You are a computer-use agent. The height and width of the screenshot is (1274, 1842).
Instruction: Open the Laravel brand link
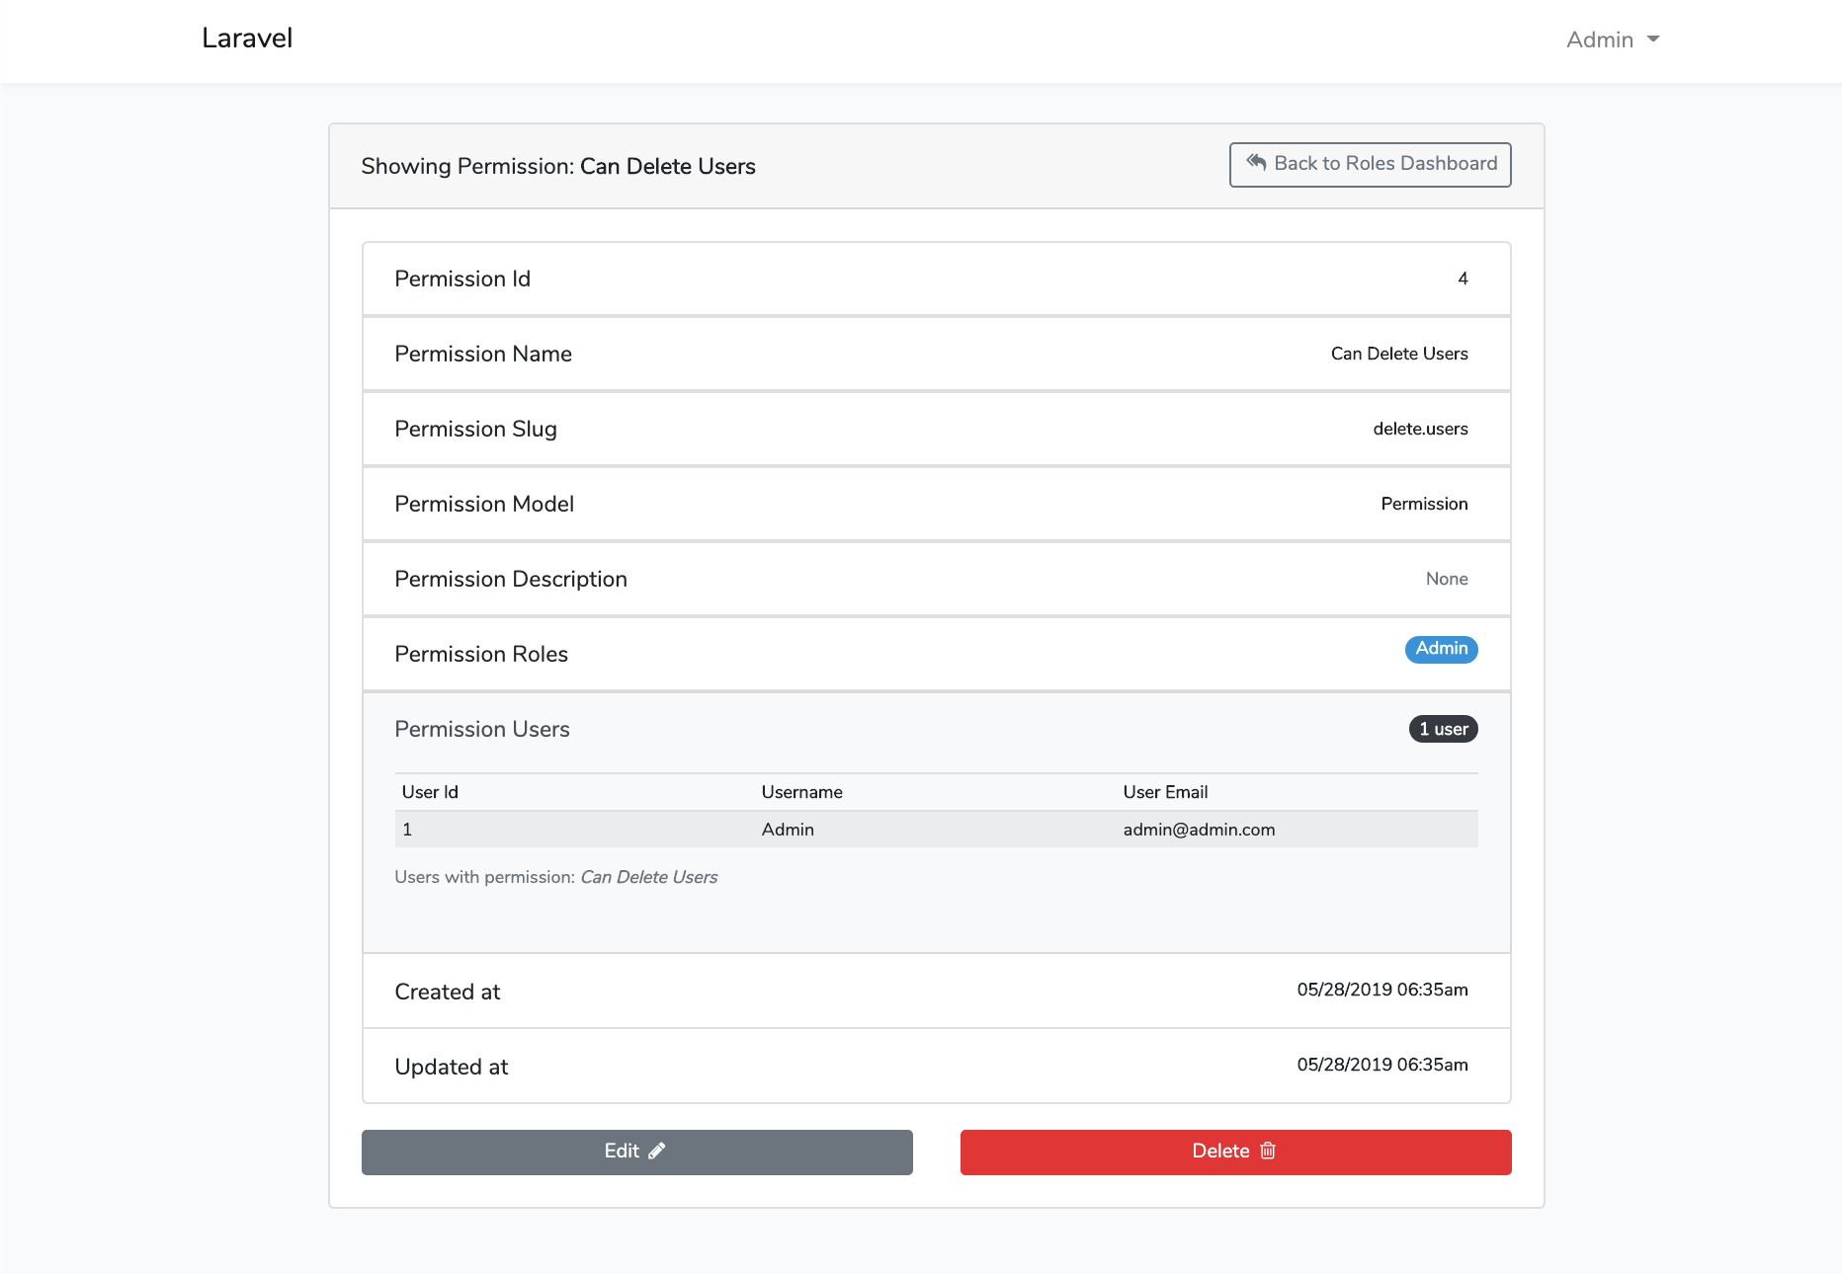tap(247, 39)
